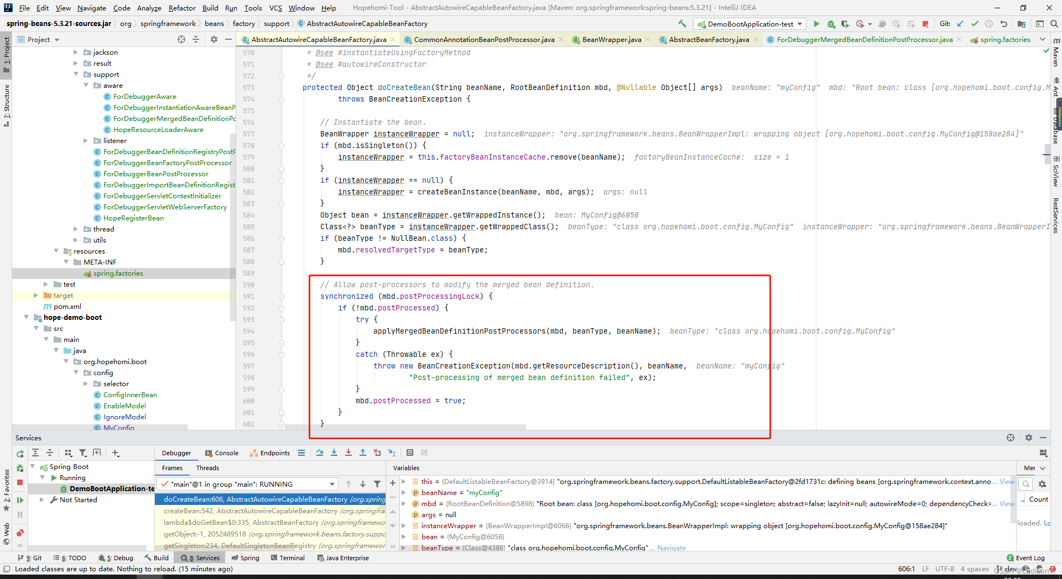The width and height of the screenshot is (1062, 579).
Task: Start debugging with the bug icon in the toolbar
Action: [831, 24]
